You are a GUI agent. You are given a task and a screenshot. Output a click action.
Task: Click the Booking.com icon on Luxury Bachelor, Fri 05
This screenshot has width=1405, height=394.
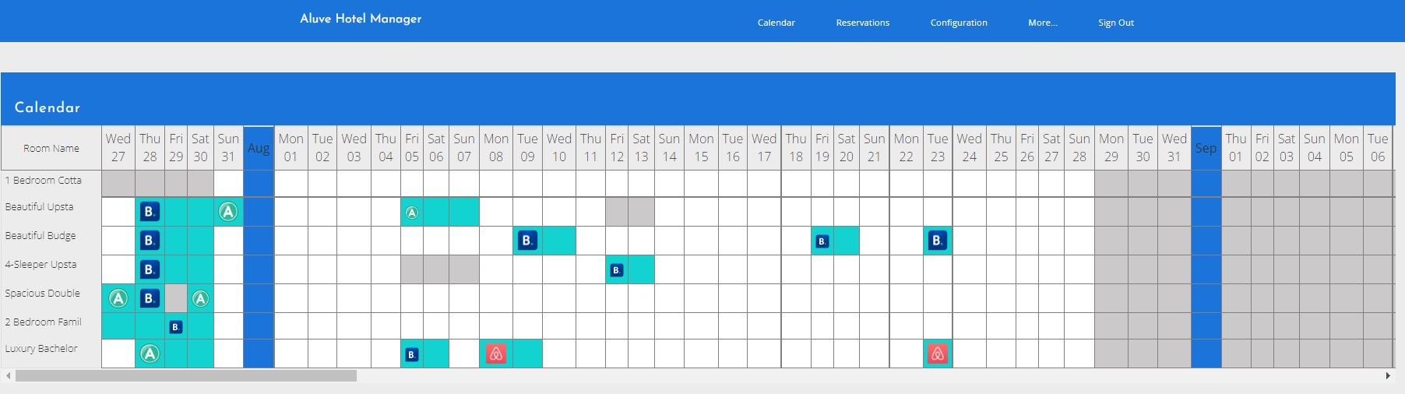coord(412,355)
